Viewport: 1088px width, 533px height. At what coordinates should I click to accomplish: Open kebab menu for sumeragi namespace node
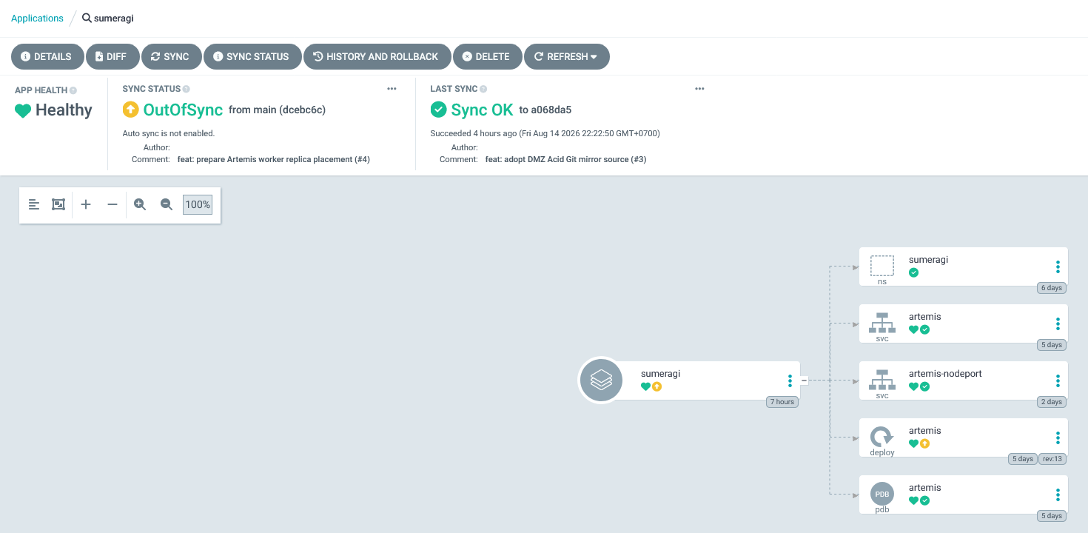click(1058, 266)
